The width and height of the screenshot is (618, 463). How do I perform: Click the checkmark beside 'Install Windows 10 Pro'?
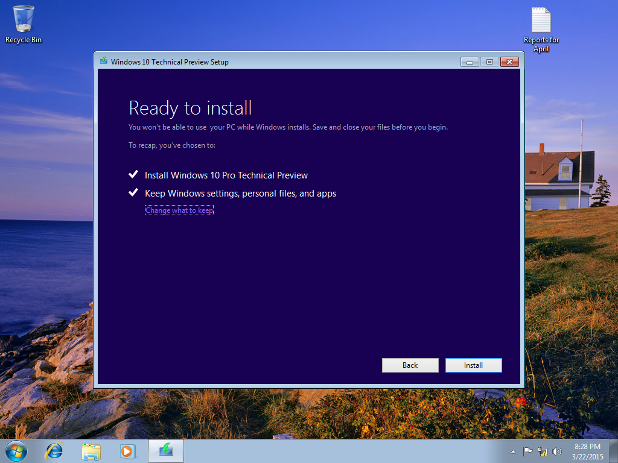tap(133, 174)
